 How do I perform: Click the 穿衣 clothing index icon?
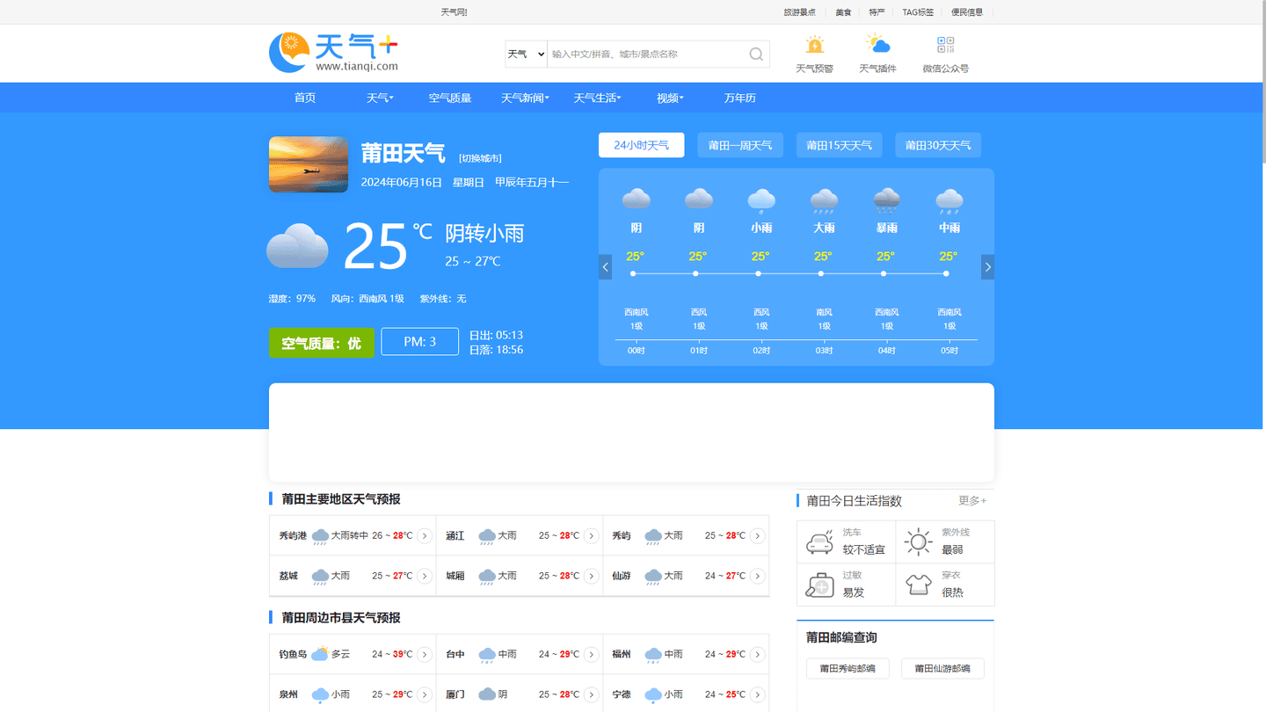pyautogui.click(x=918, y=585)
